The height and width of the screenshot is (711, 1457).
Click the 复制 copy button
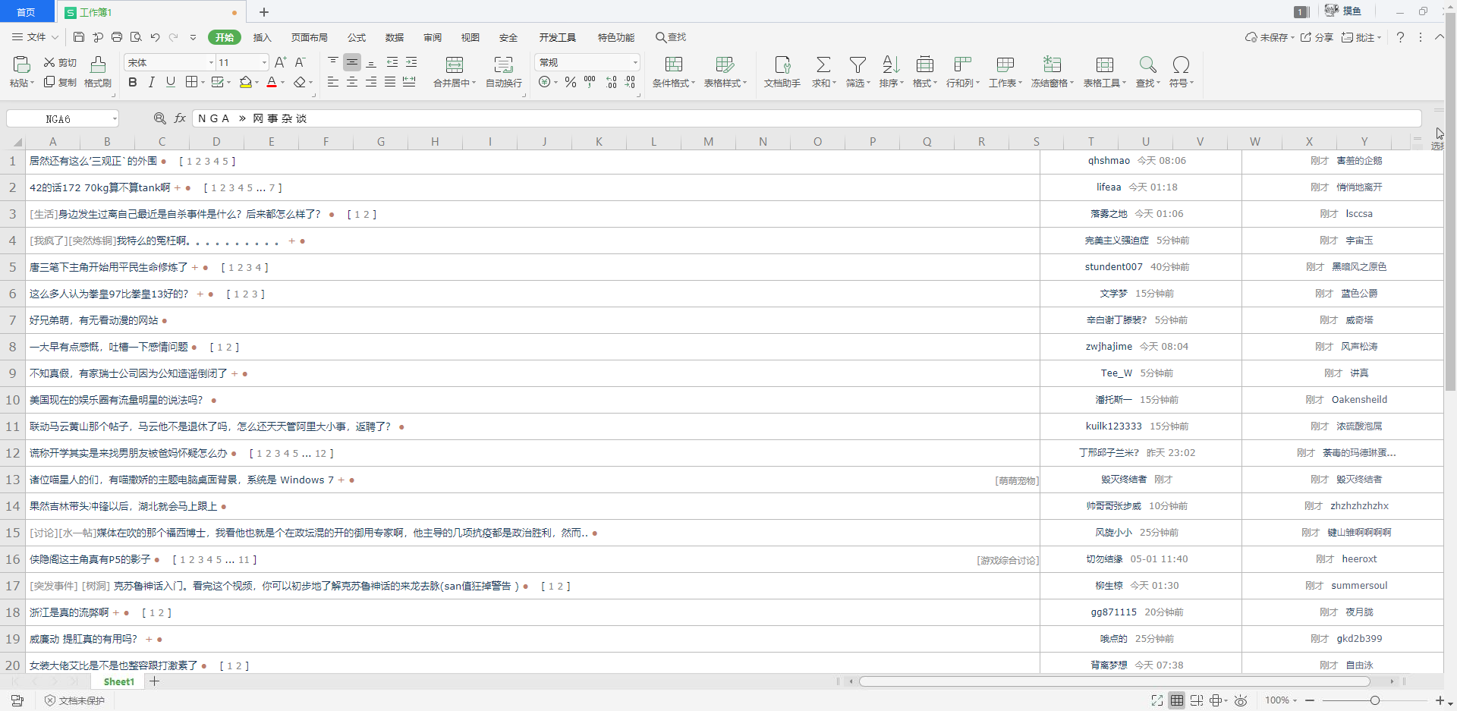60,82
